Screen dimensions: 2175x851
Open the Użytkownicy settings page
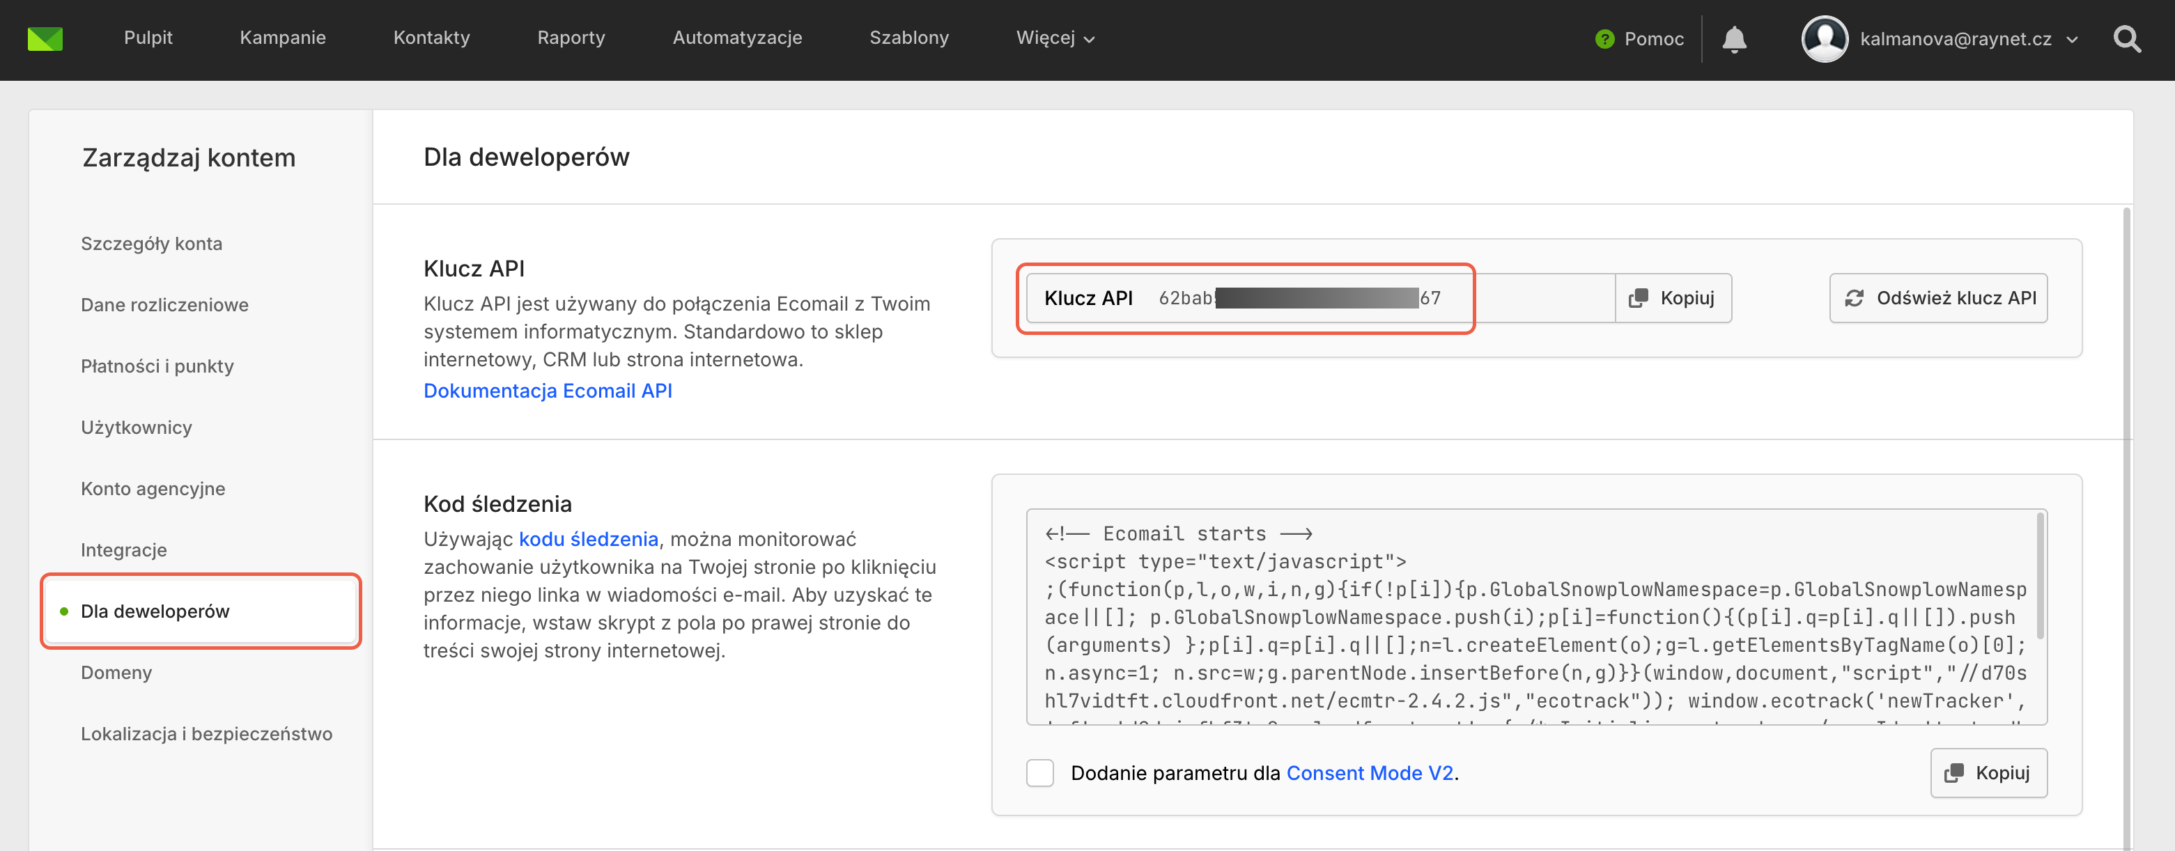point(137,427)
